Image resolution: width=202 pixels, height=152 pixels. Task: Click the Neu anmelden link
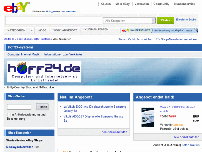click(x=69, y=11)
